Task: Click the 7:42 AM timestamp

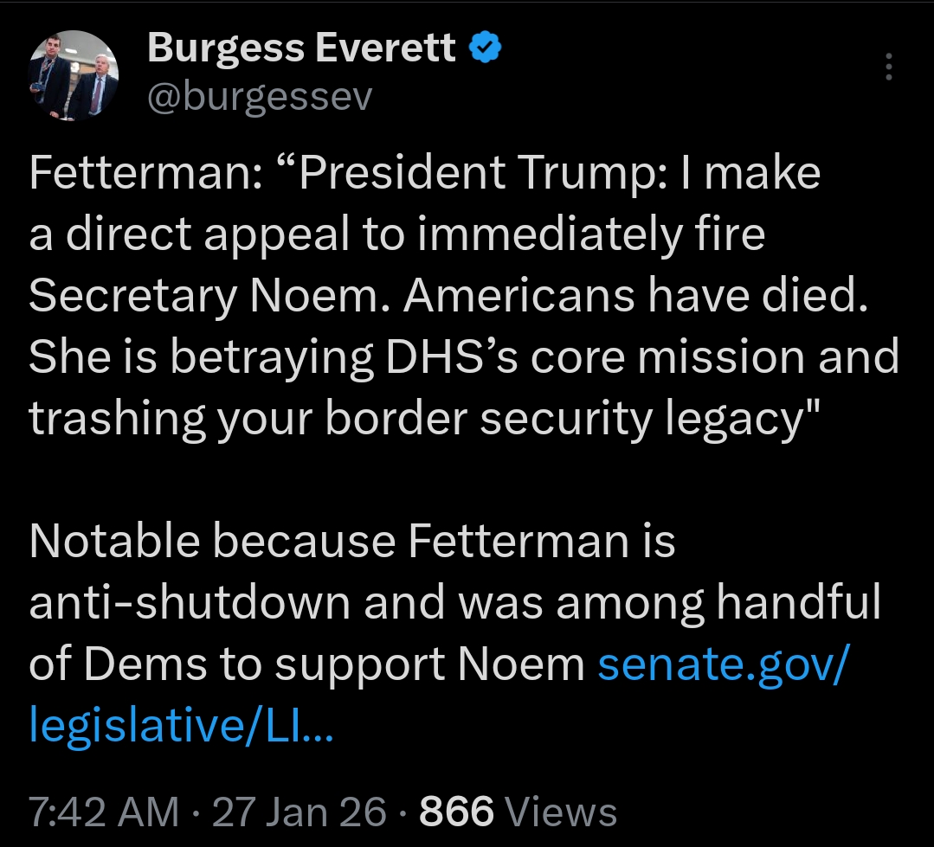Action: click(104, 812)
